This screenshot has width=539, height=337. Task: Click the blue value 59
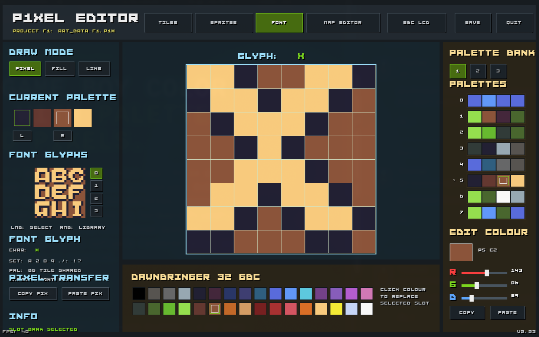pos(515,296)
